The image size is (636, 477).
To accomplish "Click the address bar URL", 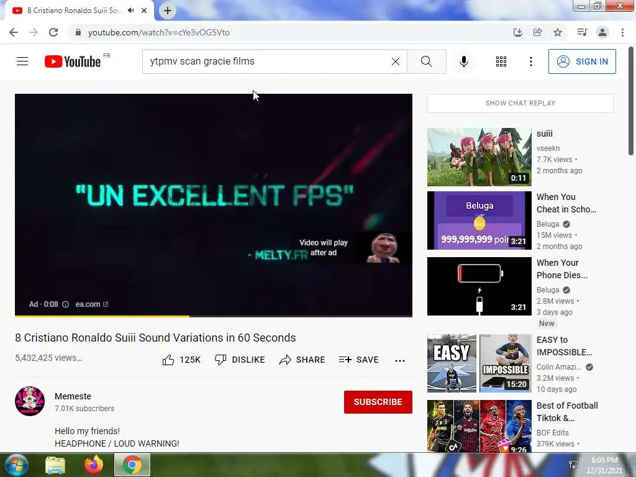I will (158, 32).
